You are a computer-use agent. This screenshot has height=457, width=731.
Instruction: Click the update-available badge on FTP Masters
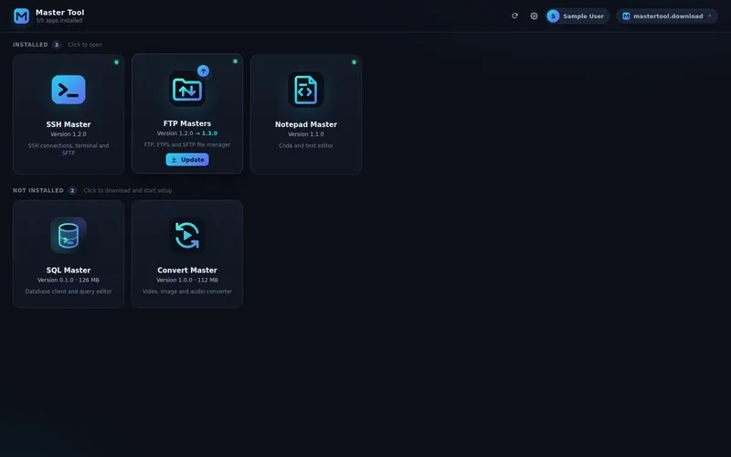coord(203,71)
